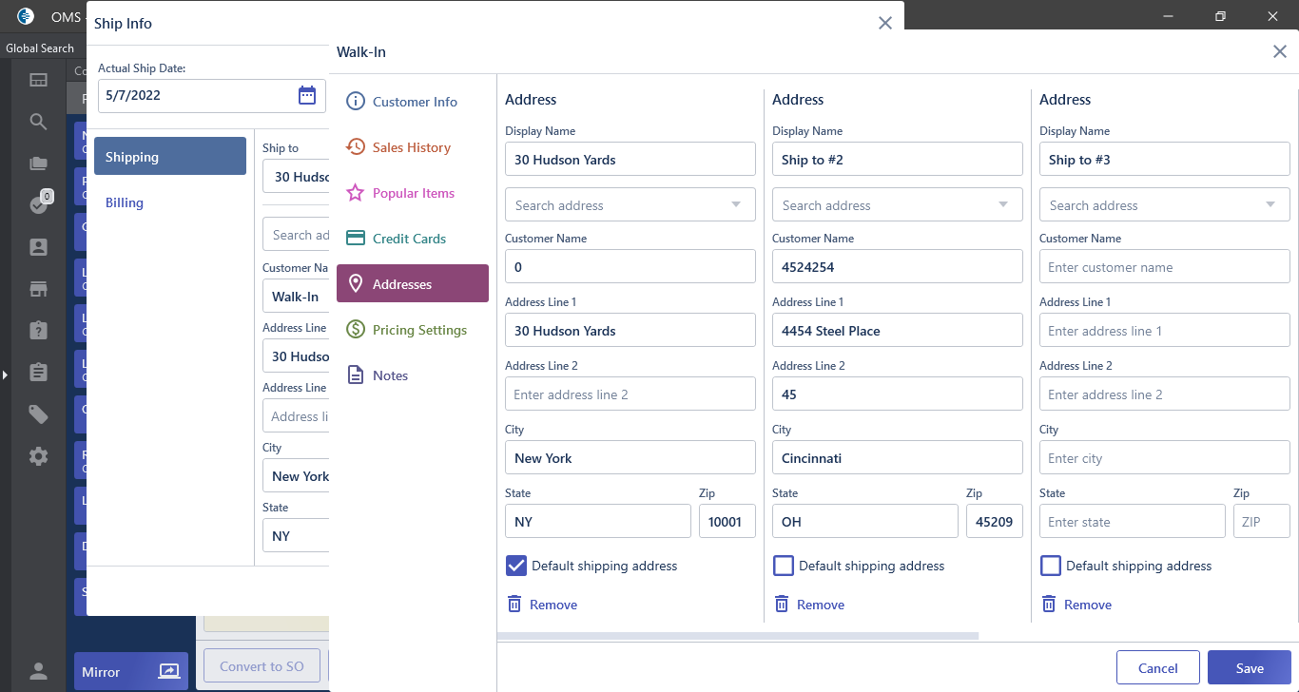Image resolution: width=1299 pixels, height=692 pixels.
Task: Check default shipping address for Ship to #3
Action: [x=1050, y=566]
